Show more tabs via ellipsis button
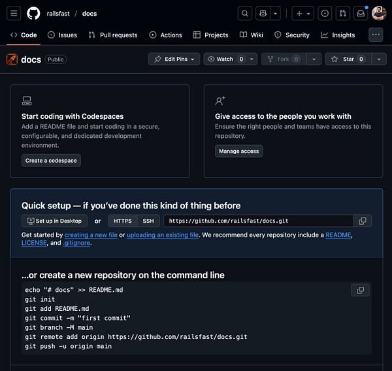The height and width of the screenshot is (371, 392). [x=376, y=35]
